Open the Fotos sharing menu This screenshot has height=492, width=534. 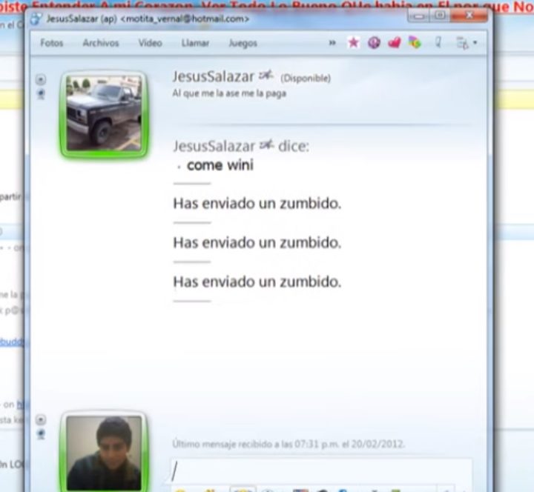[x=52, y=43]
